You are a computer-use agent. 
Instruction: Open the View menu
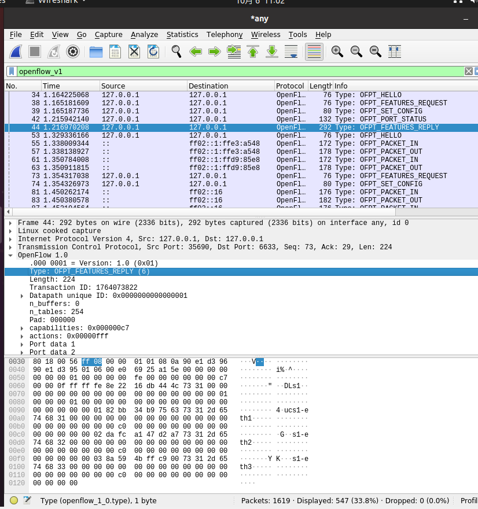click(x=60, y=34)
